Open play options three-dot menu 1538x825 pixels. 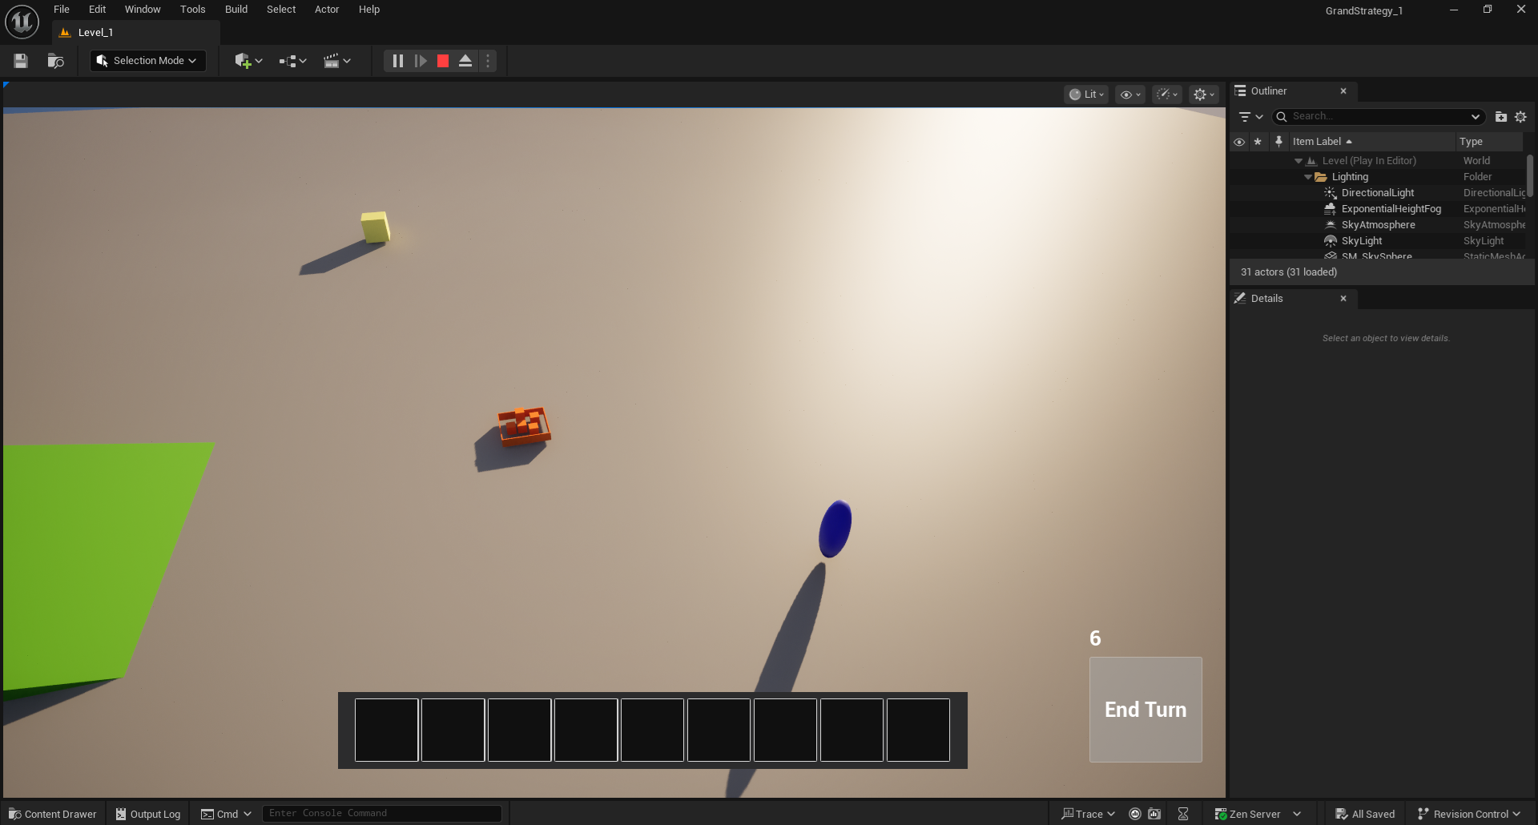488,61
